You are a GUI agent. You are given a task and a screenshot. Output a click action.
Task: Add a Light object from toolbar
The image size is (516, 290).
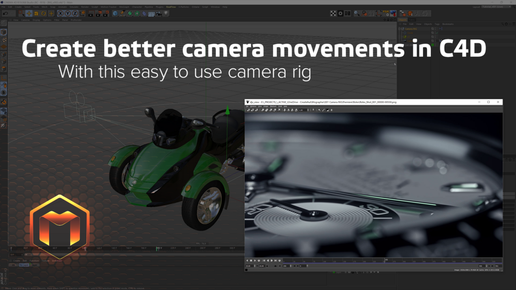coord(166,13)
